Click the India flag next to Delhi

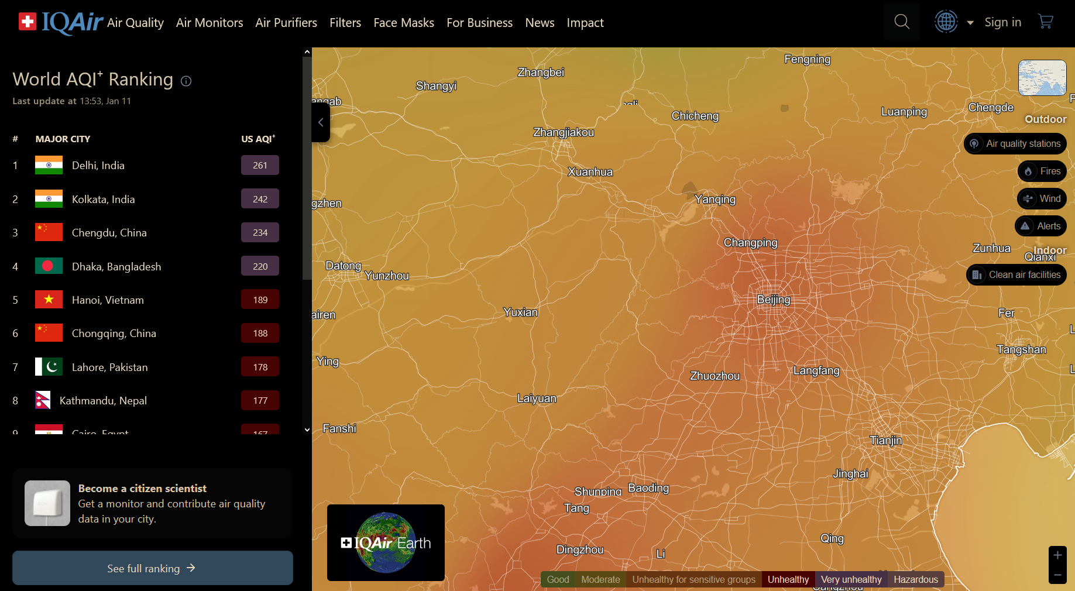pyautogui.click(x=49, y=166)
